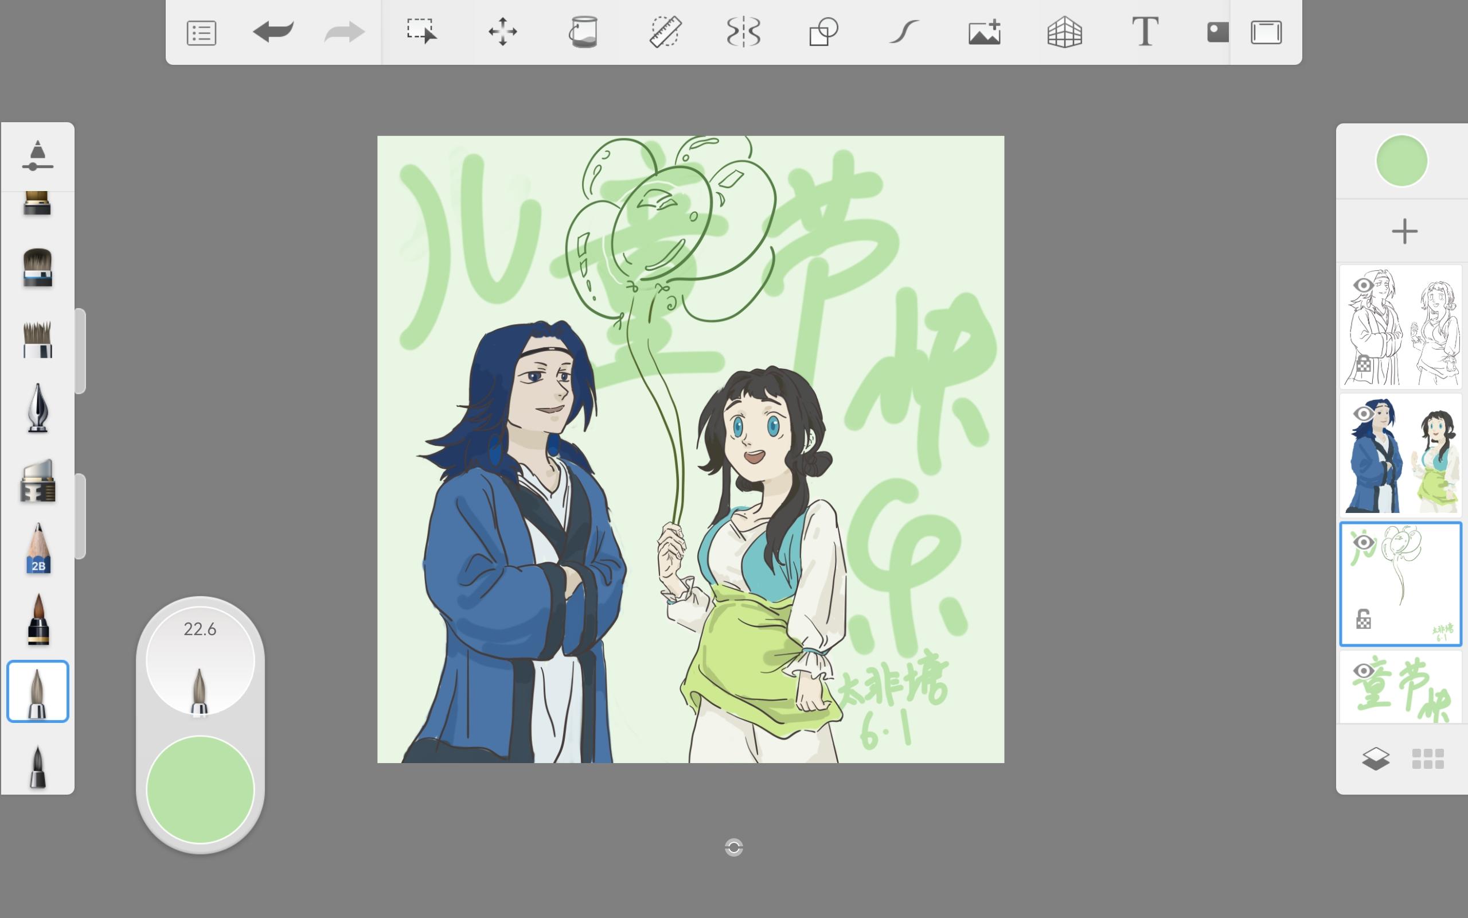Open the main menu list icon
Screen dimensions: 1468x918
click(201, 33)
